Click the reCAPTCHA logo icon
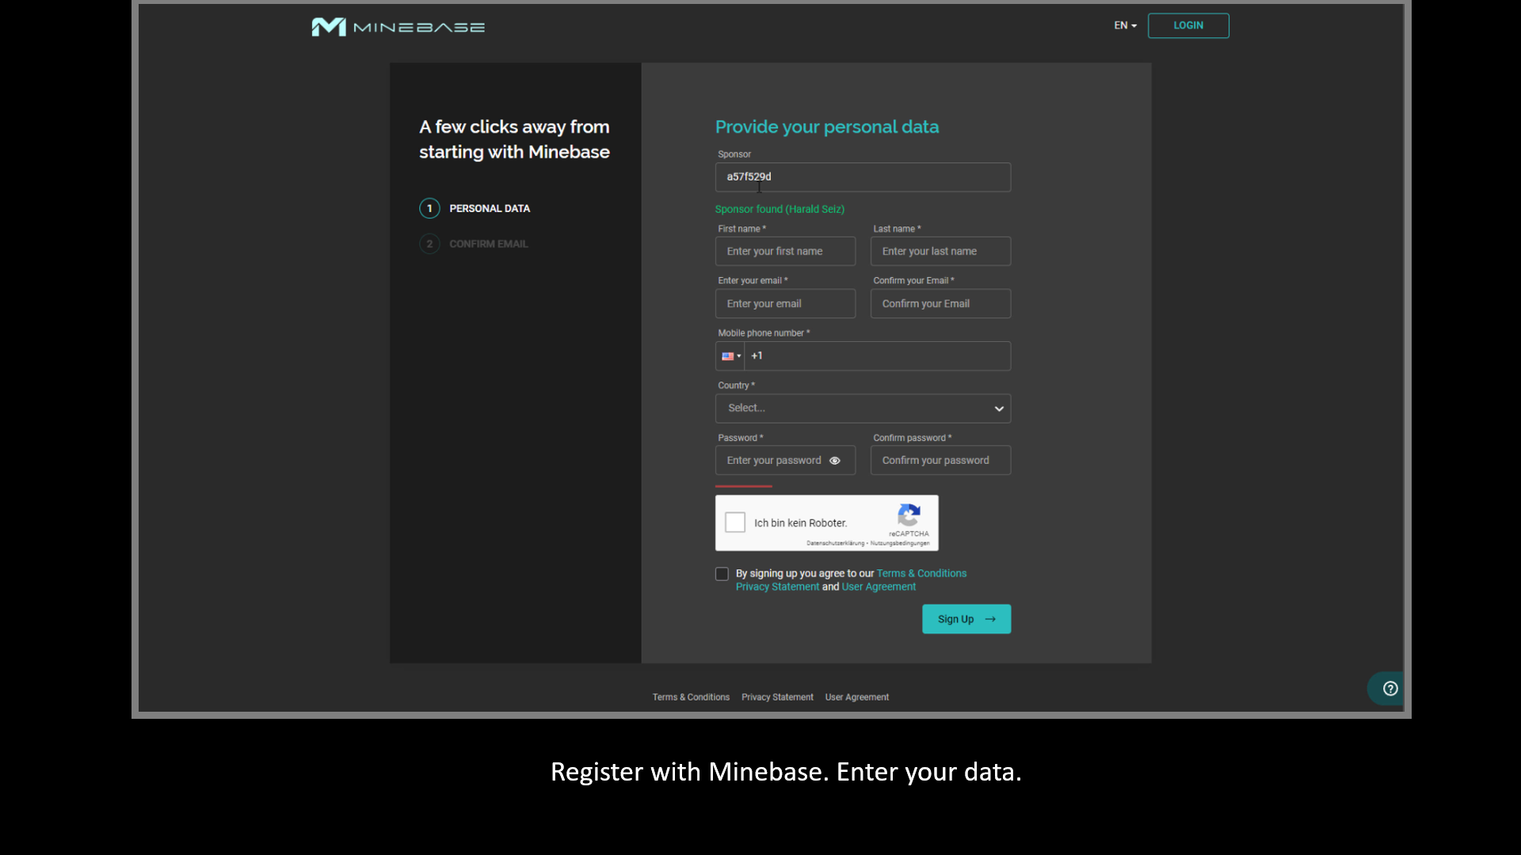This screenshot has width=1521, height=855. point(909,515)
